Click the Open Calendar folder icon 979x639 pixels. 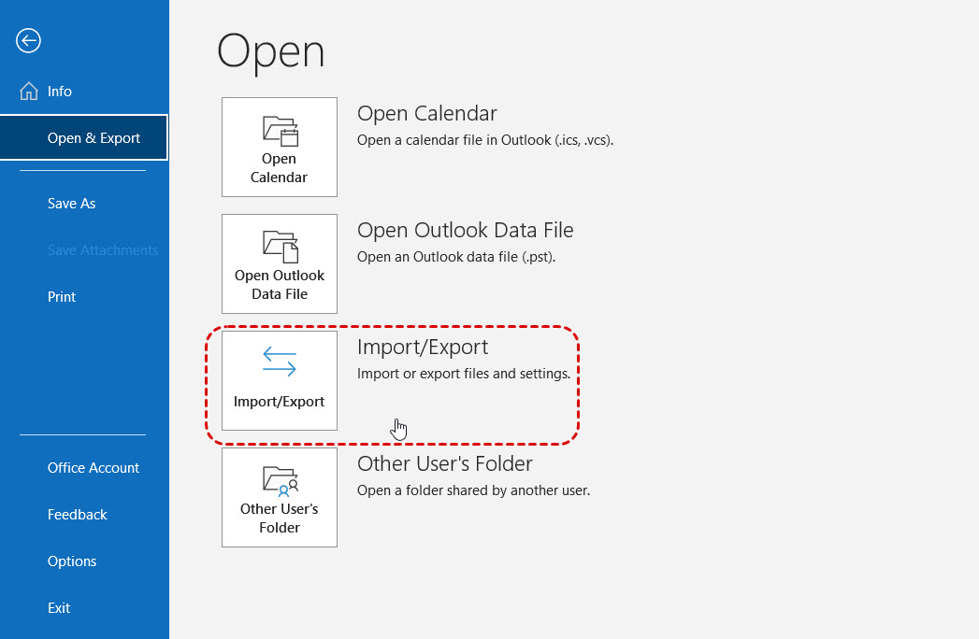coord(280,131)
